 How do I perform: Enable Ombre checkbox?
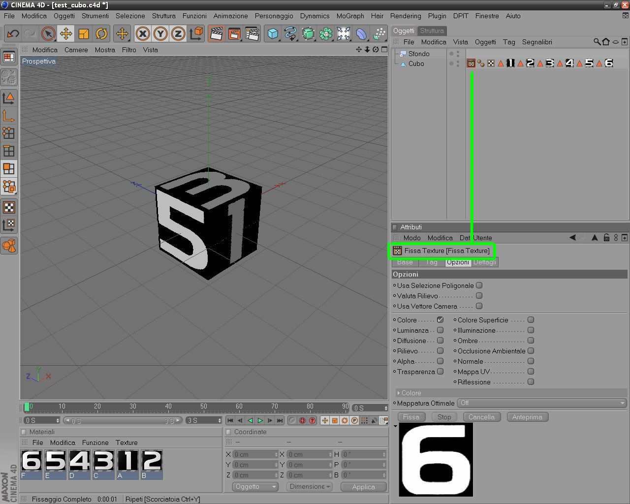pyautogui.click(x=531, y=341)
